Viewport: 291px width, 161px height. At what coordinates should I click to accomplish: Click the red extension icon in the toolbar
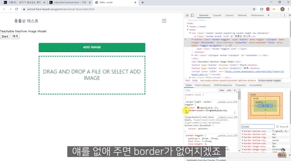[268, 9]
